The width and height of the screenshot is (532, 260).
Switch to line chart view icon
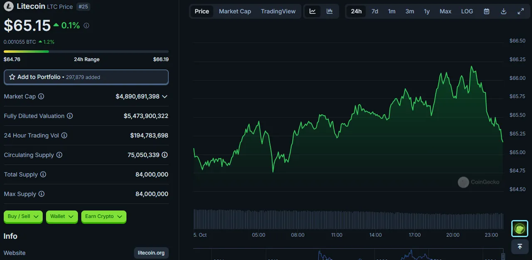tap(313, 11)
